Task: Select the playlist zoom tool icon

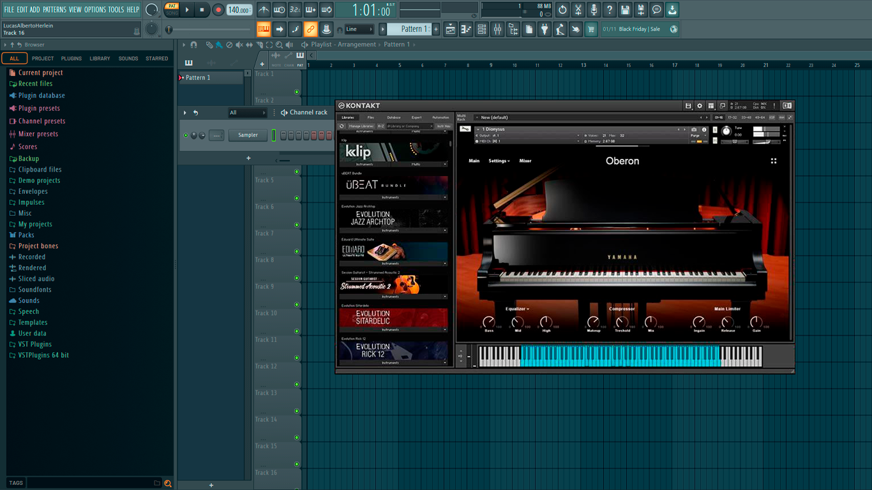Action: [280, 45]
